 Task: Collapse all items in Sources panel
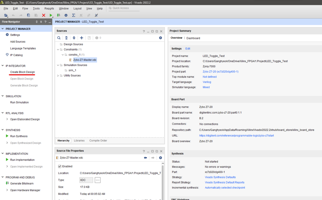(66, 38)
